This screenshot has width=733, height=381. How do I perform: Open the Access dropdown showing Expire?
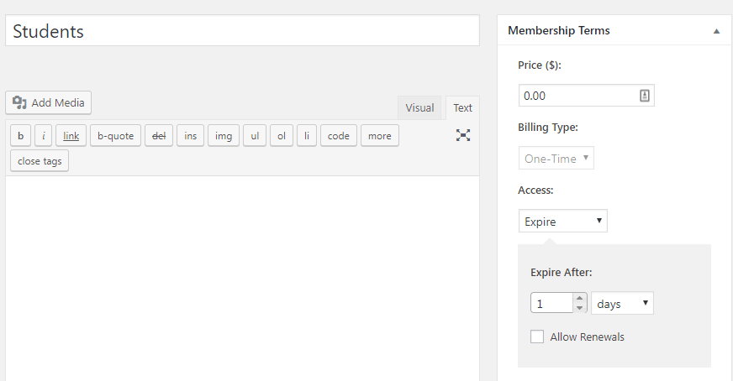click(x=563, y=221)
